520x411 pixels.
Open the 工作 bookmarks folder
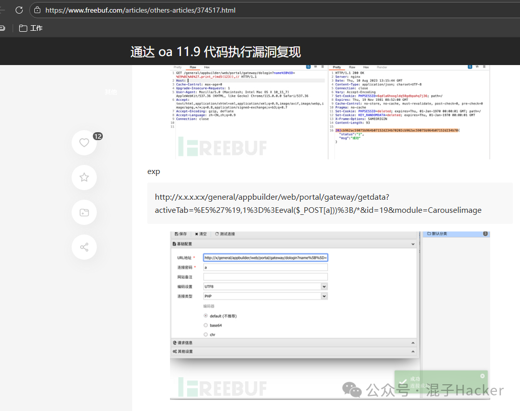(x=31, y=28)
